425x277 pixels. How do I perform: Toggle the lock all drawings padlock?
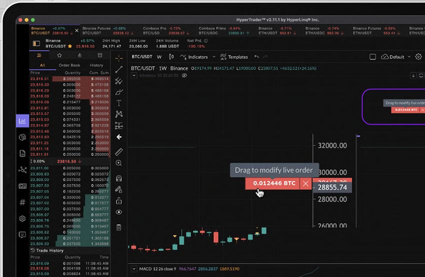click(x=118, y=201)
